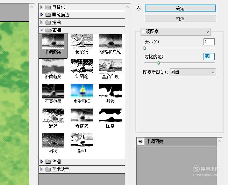
Task: Expand the 艺术效果 category triangle
Action: tap(42, 169)
